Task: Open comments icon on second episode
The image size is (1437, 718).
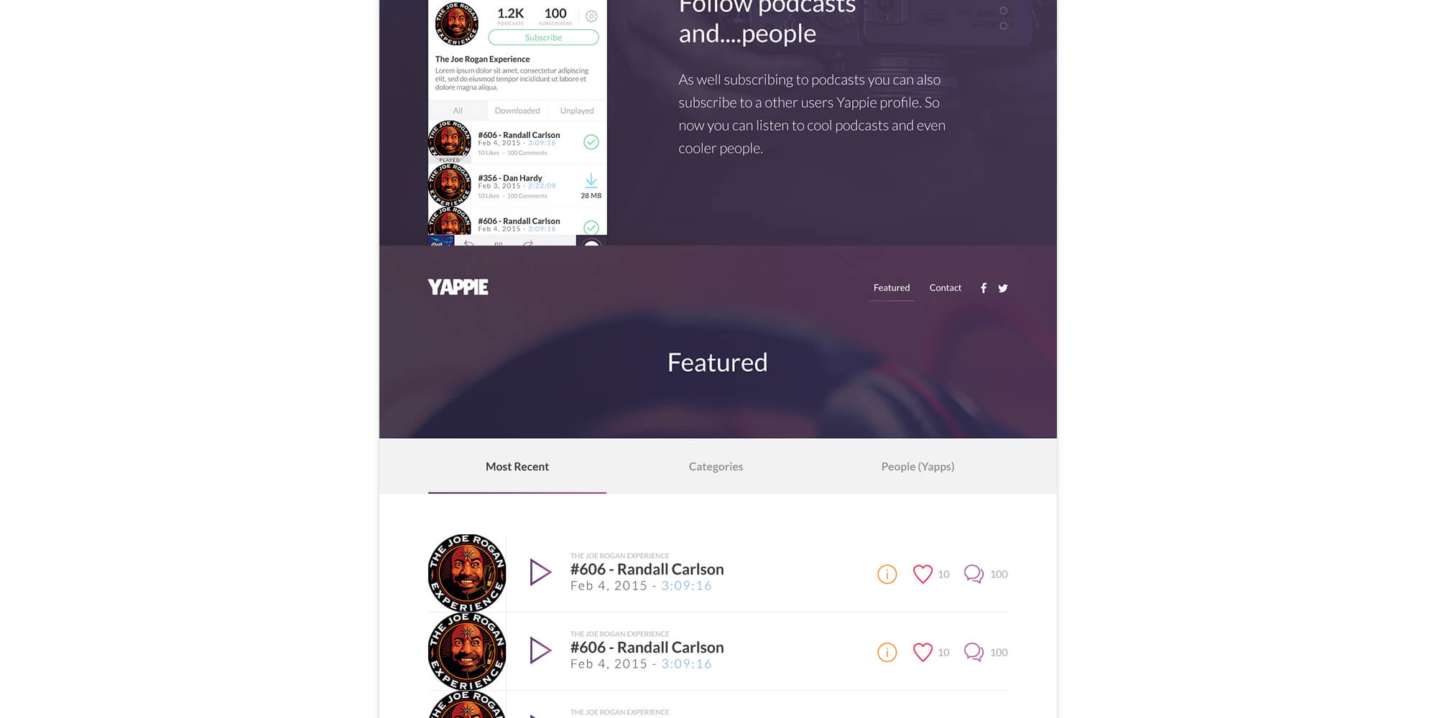Action: (x=974, y=652)
